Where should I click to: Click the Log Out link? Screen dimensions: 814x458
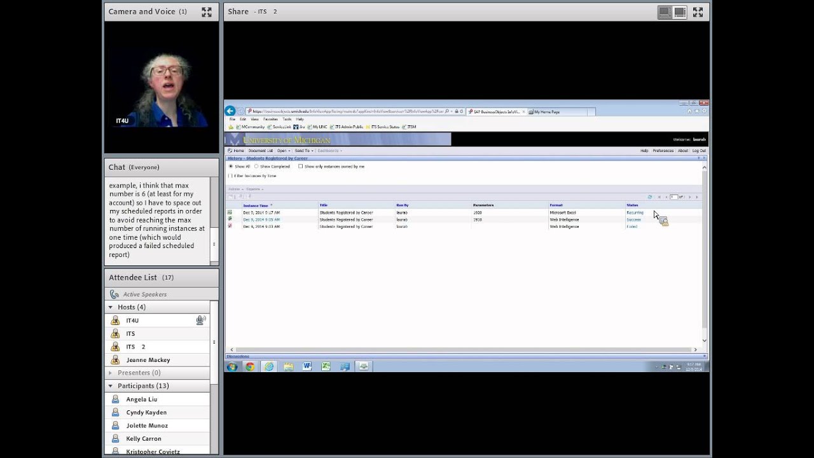click(x=699, y=151)
